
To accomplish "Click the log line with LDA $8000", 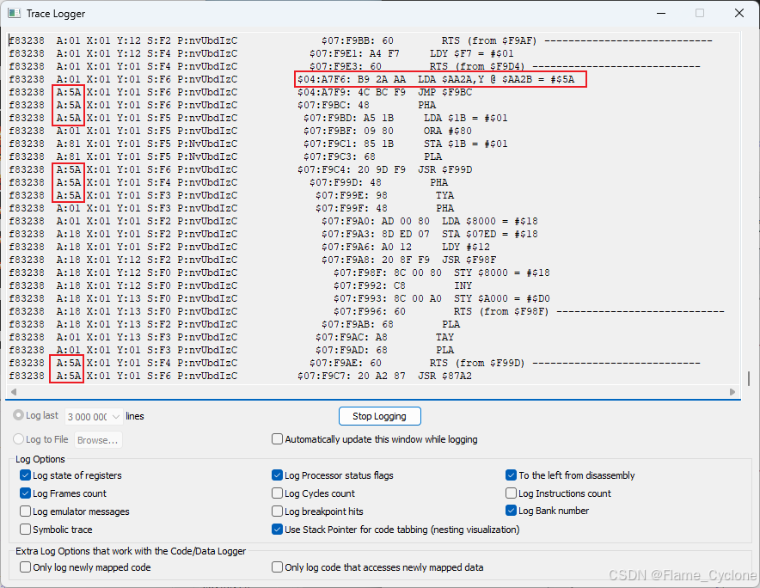I will tap(273, 221).
